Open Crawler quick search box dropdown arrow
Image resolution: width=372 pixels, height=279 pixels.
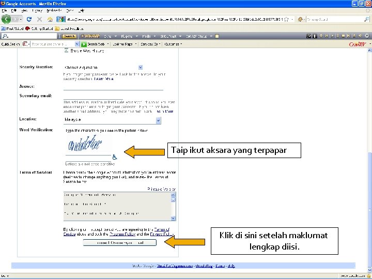77,44
